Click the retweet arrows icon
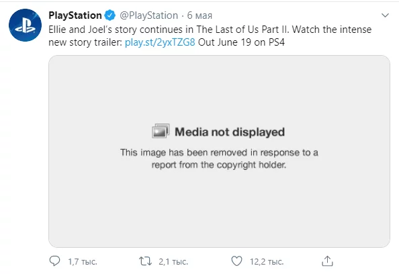The image size is (399, 274). (145, 261)
